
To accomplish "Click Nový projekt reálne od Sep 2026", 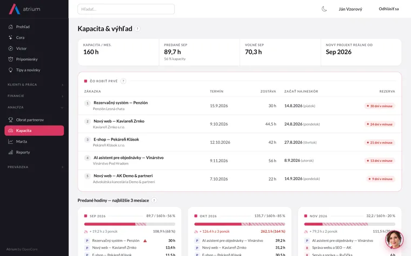I will coord(361,52).
